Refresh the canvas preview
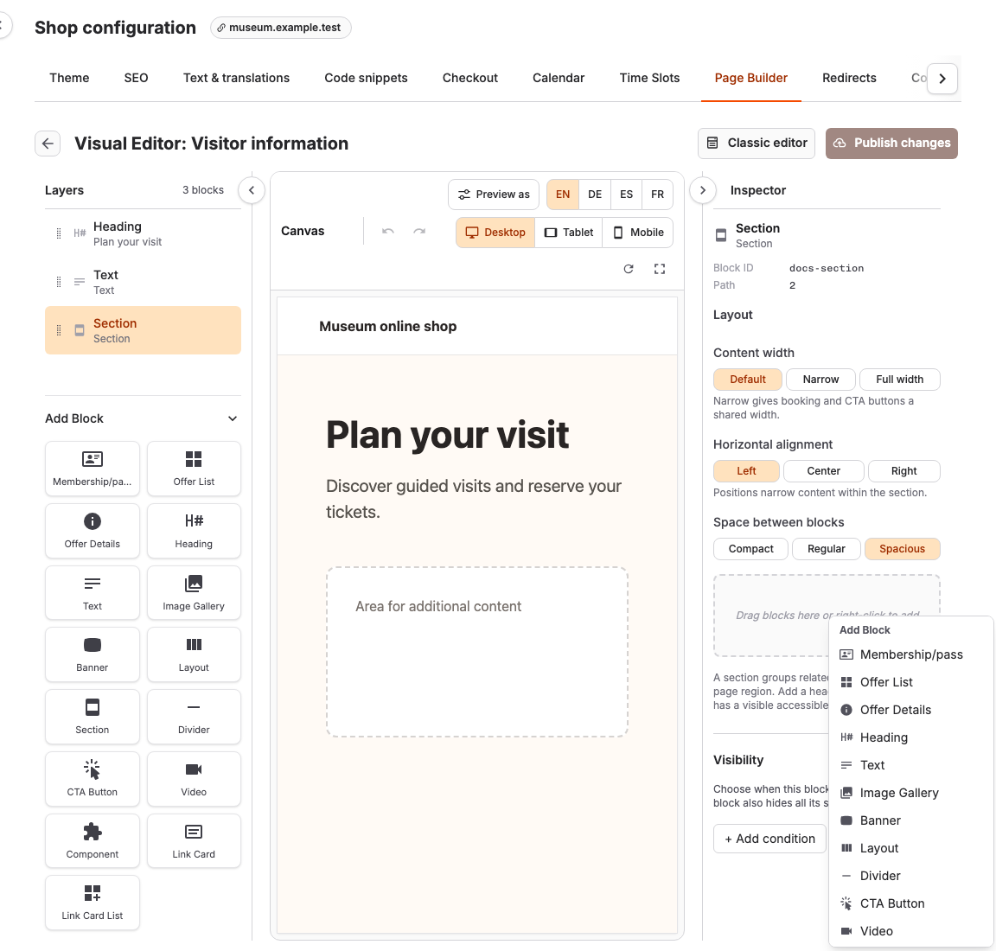 coord(629,269)
